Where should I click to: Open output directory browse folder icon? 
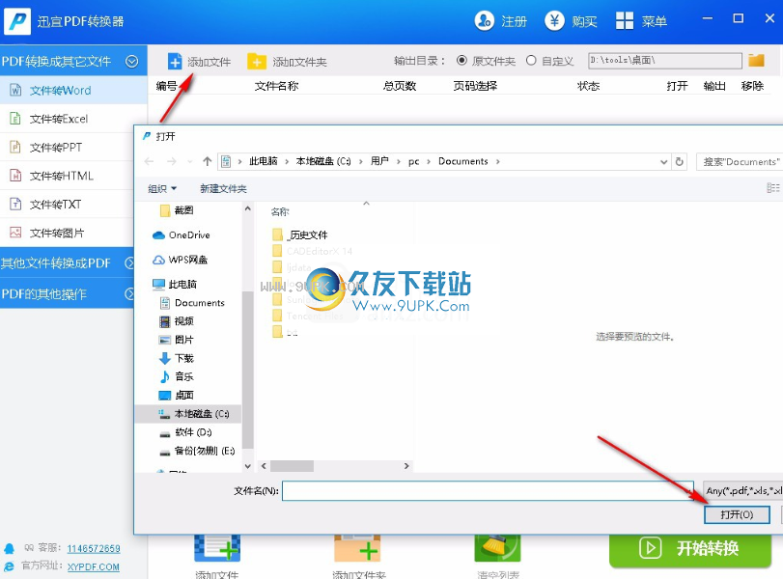tap(756, 61)
